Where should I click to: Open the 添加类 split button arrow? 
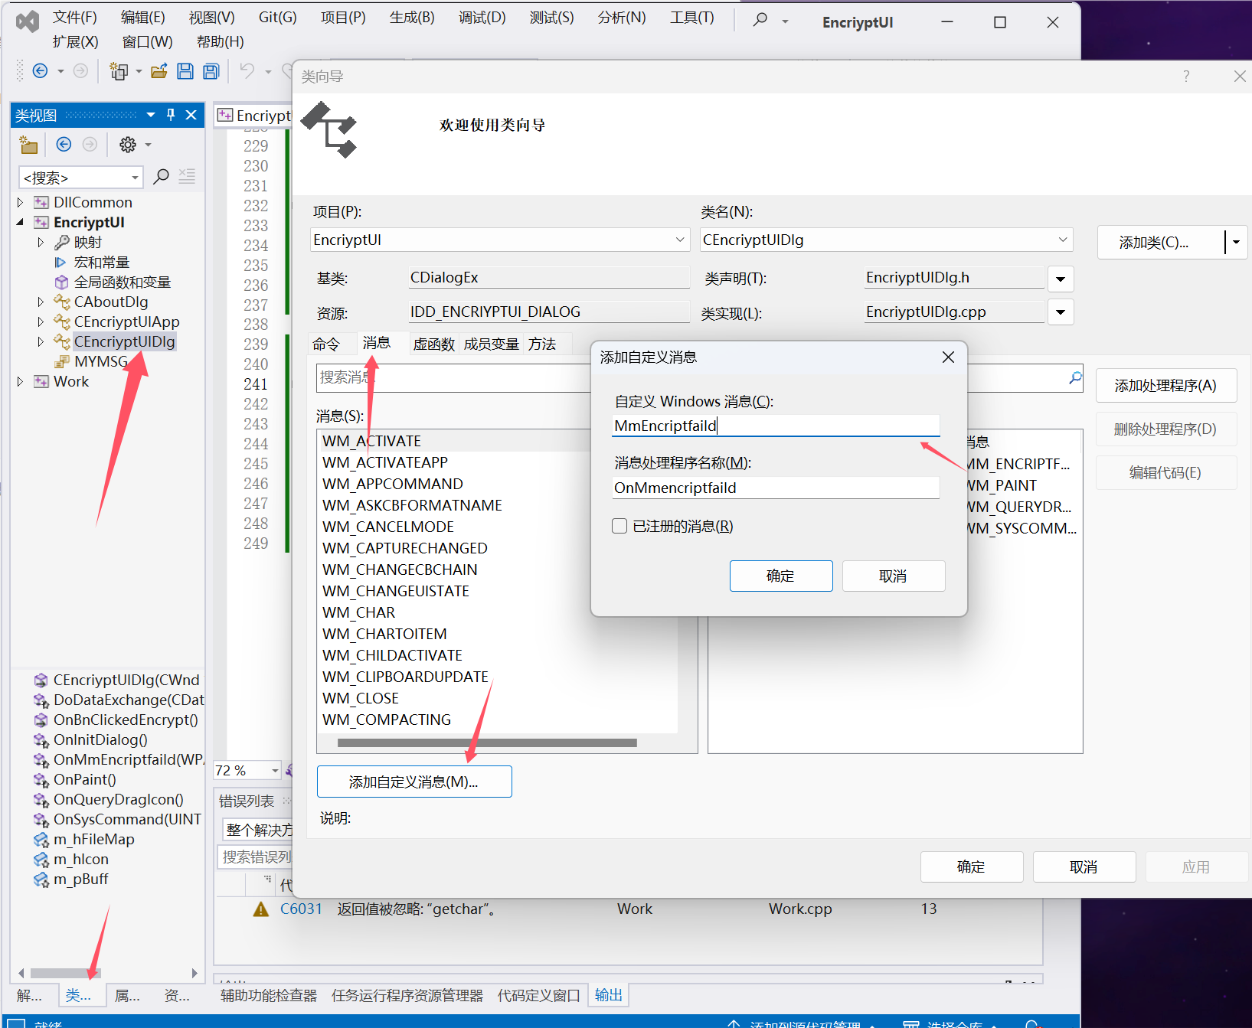pyautogui.click(x=1236, y=242)
